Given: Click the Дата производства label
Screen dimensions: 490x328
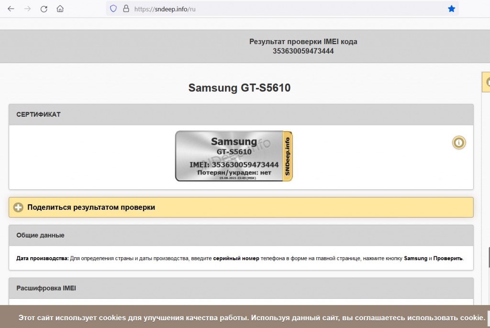Looking at the screenshot, I should 43,258.
